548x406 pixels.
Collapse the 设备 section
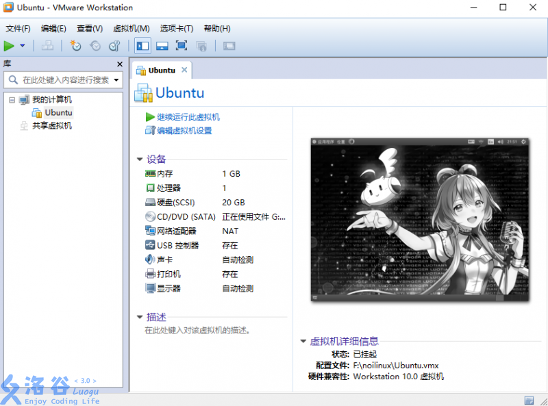(x=140, y=160)
